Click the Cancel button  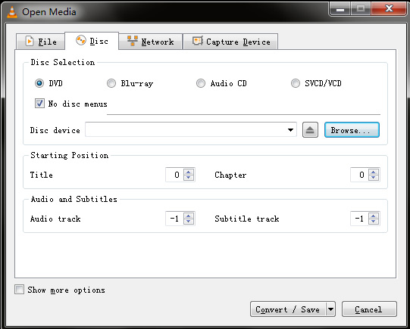coord(369,309)
